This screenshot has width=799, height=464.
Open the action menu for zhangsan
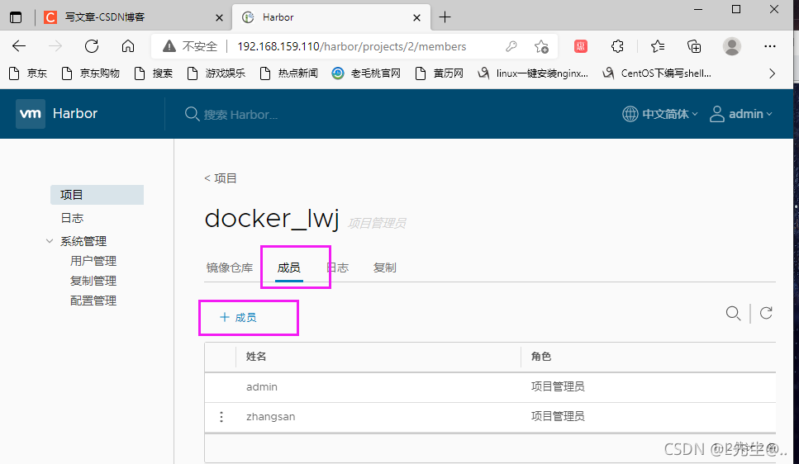click(221, 417)
